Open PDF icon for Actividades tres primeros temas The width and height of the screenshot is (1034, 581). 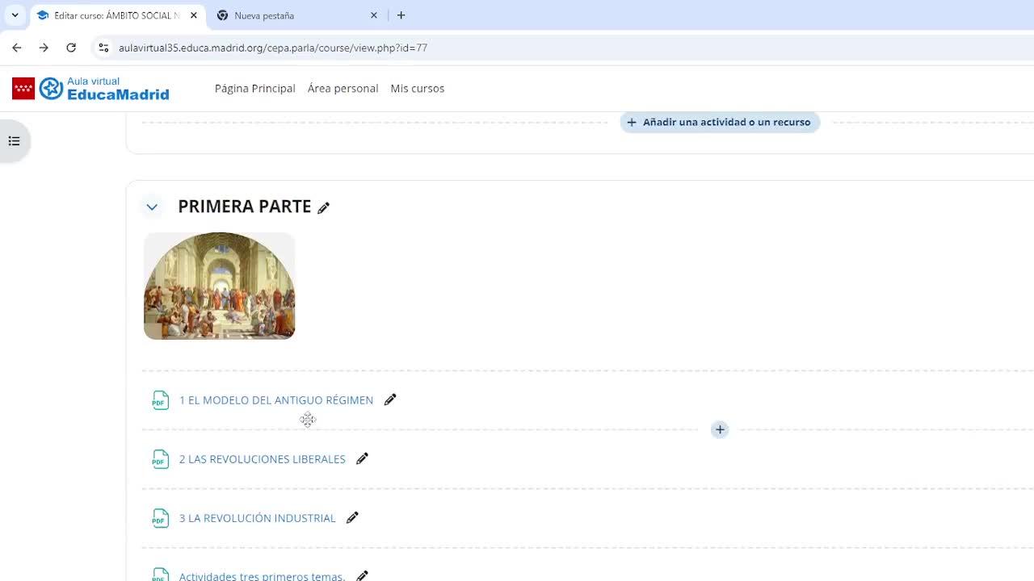tap(161, 575)
